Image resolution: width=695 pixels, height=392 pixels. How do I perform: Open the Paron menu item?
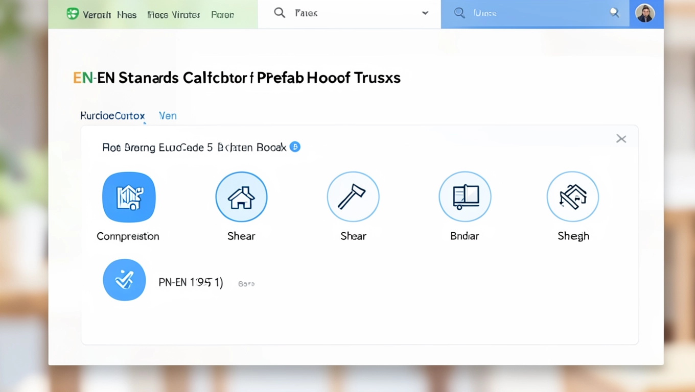pos(222,15)
